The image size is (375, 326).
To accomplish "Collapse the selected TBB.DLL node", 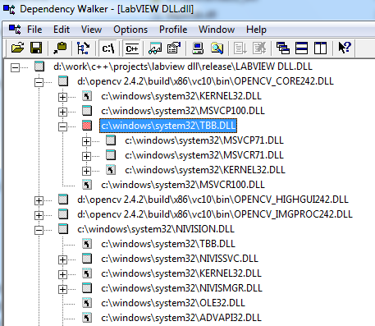I will point(62,126).
